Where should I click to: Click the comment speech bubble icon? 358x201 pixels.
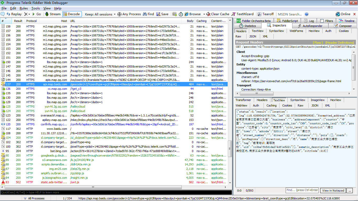coord(3,14)
